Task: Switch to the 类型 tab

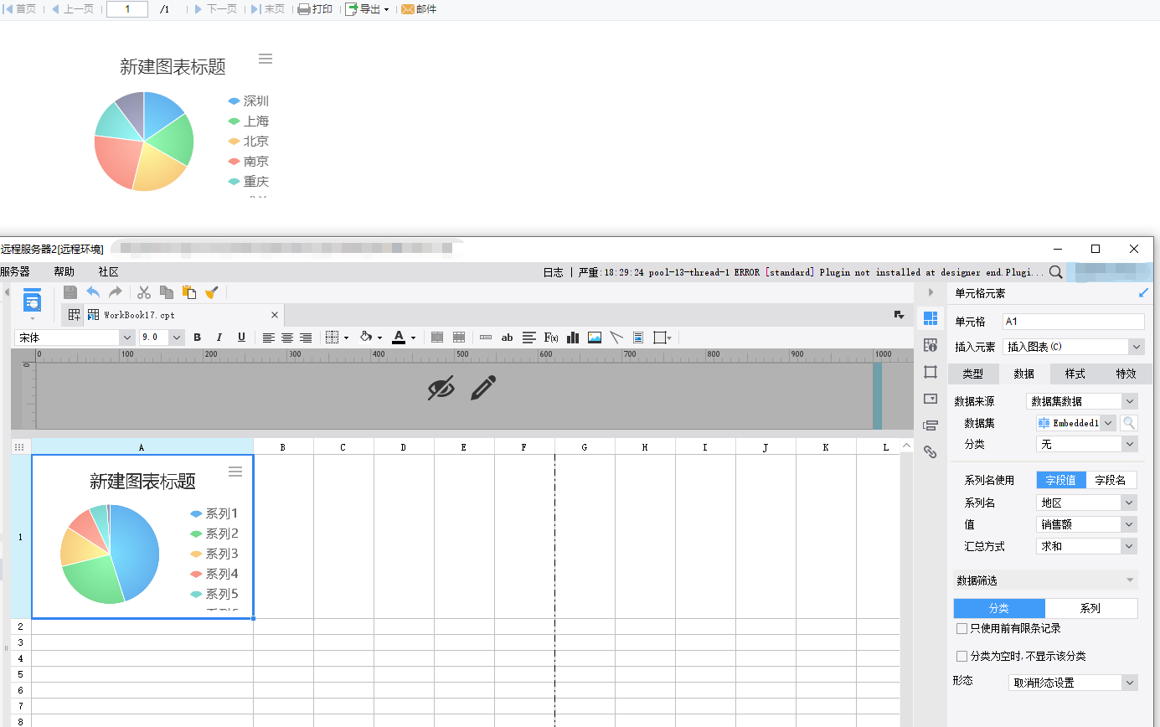Action: click(973, 374)
